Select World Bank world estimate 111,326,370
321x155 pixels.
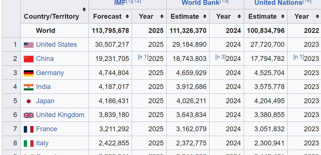point(188,31)
